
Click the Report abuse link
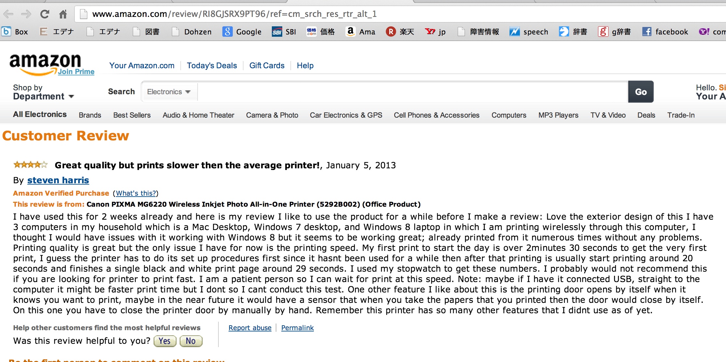click(250, 328)
